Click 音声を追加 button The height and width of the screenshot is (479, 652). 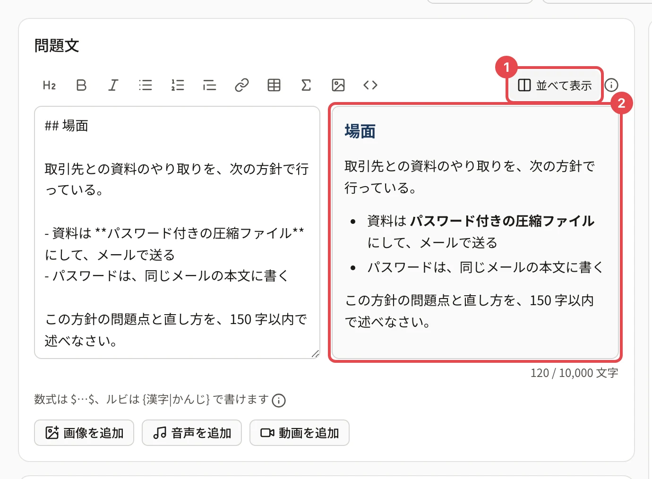[192, 433]
